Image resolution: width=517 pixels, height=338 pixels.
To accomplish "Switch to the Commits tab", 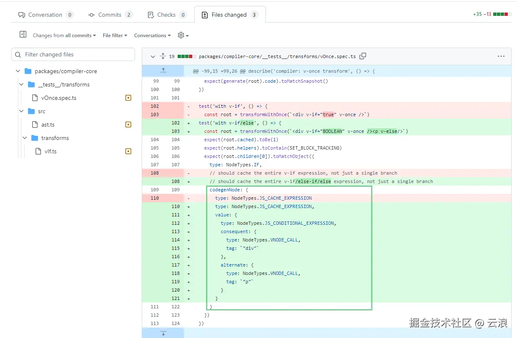I will 110,15.
